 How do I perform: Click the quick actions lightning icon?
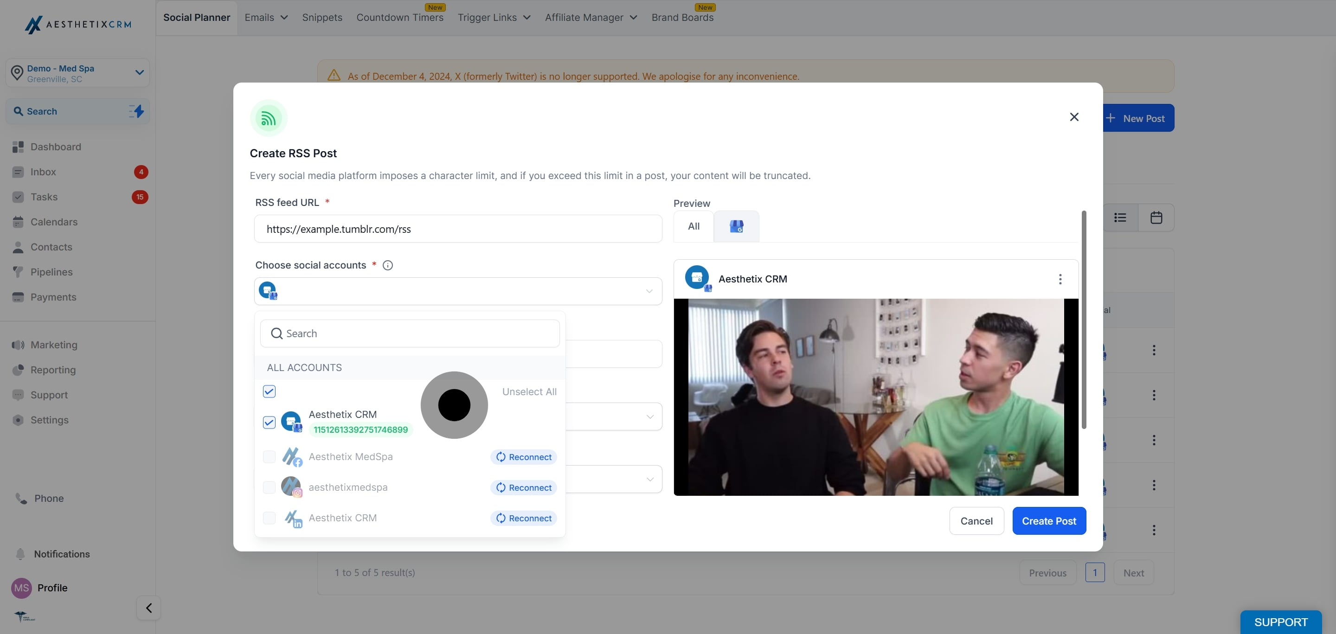[x=136, y=111]
